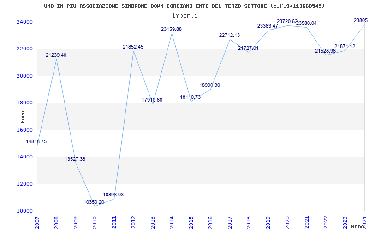The height and width of the screenshot is (231, 369).
Task: Click the 21871.12 data label
Action: pyautogui.click(x=345, y=47)
